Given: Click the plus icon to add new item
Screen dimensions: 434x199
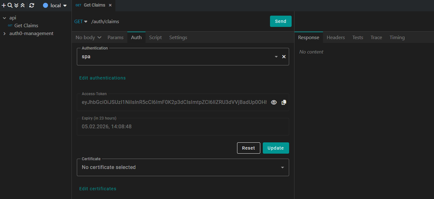Looking at the screenshot, I should click(4, 5).
